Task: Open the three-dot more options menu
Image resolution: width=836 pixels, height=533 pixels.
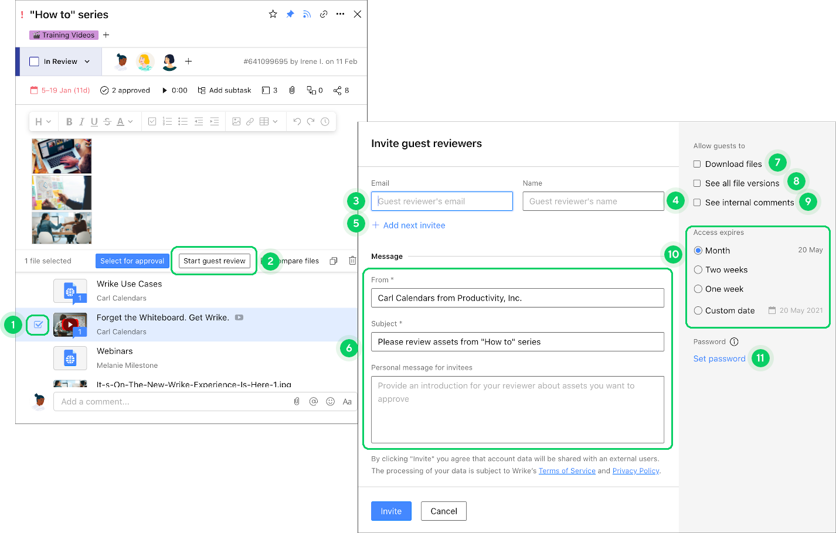Action: (340, 14)
